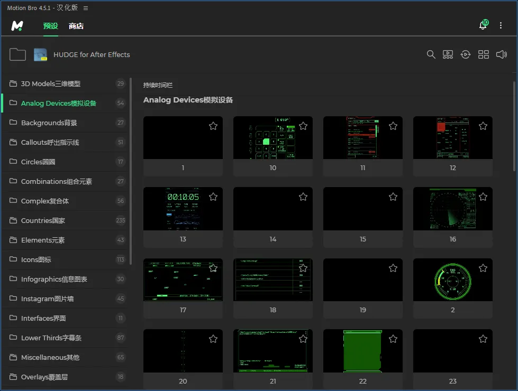The height and width of the screenshot is (391, 518).
Task: Open the video preview player icon
Action: click(448, 54)
